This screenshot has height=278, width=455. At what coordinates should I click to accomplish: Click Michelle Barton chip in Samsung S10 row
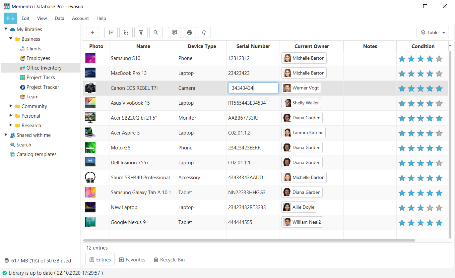pyautogui.click(x=304, y=58)
